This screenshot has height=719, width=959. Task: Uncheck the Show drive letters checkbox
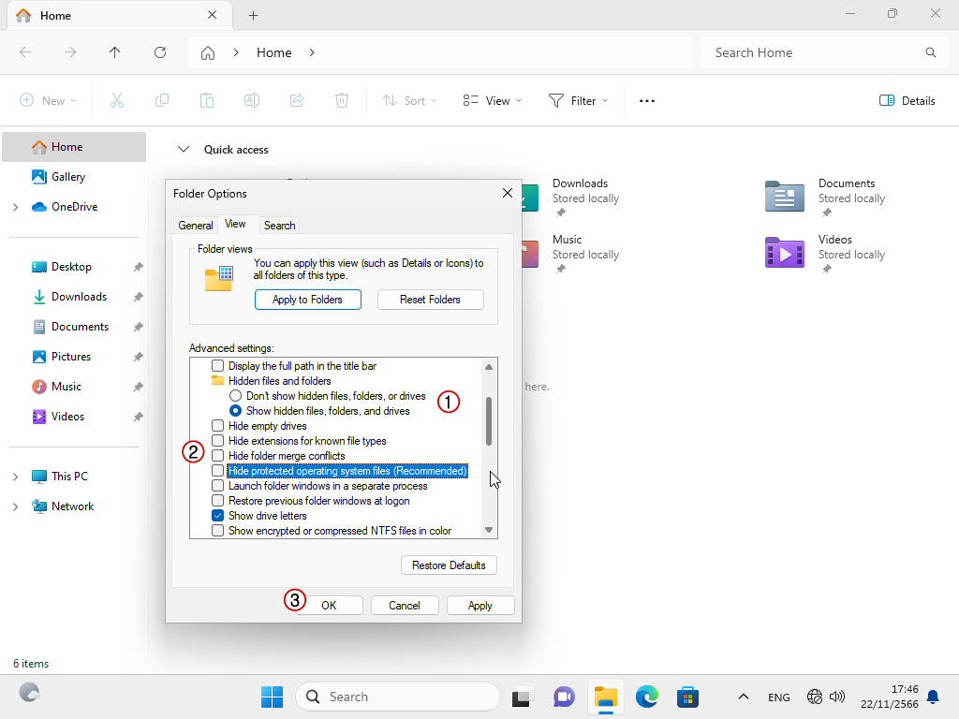point(218,516)
